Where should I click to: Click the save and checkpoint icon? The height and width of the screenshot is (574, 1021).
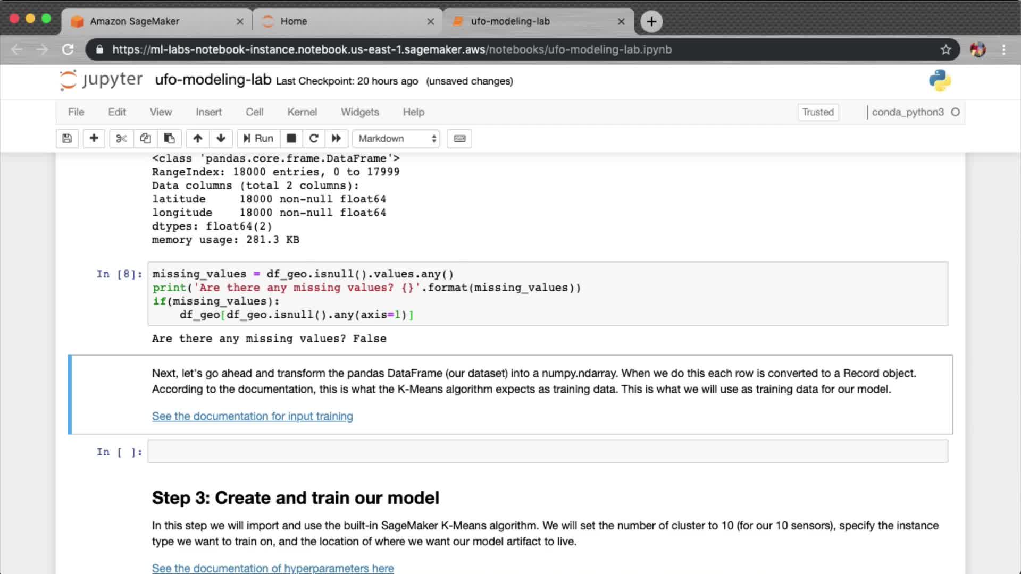pyautogui.click(x=67, y=139)
